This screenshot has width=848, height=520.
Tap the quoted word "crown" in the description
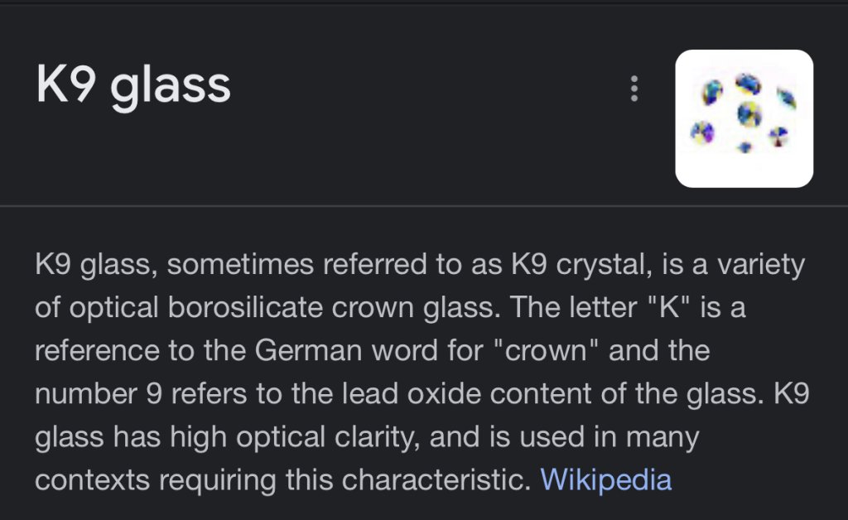pos(547,350)
